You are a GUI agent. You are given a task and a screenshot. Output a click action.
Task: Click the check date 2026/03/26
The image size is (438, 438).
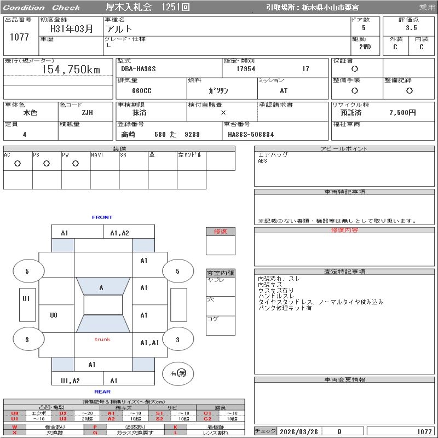pos(299,431)
